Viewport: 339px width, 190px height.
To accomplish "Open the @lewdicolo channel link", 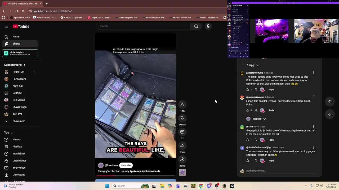I will coord(111,165).
